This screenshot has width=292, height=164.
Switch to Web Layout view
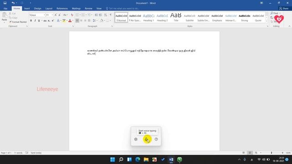256,153
